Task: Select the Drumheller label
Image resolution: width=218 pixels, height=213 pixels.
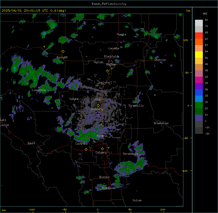Action: coord(161,123)
